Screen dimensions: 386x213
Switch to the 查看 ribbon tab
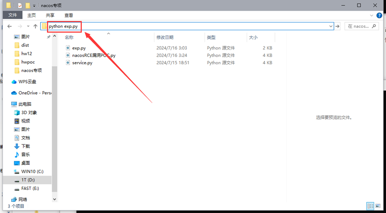pos(68,15)
